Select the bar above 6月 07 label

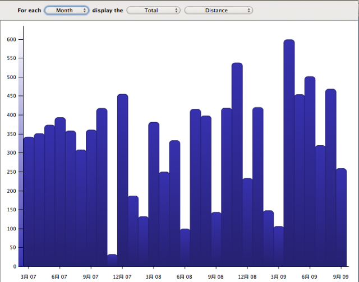click(x=60, y=192)
